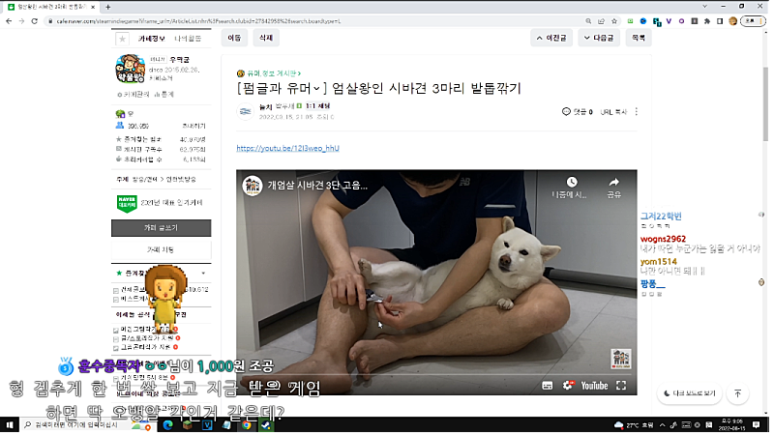
Task: Open the 통계 statistics link
Action: [x=164, y=94]
